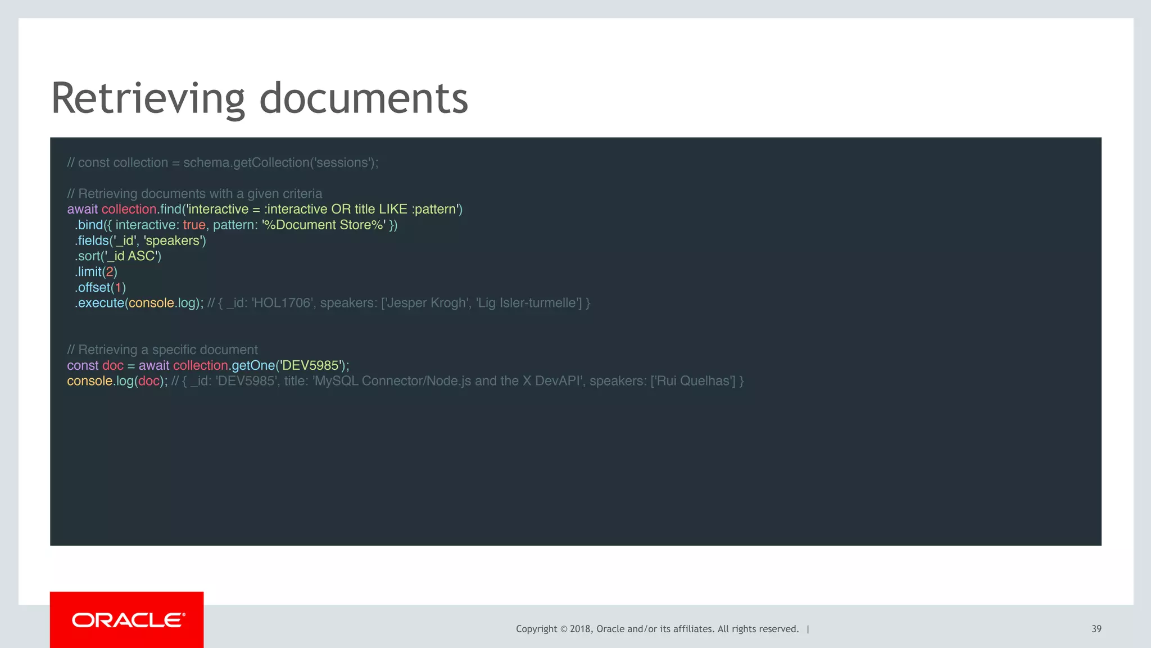Click the Oracle logo

point(128,620)
